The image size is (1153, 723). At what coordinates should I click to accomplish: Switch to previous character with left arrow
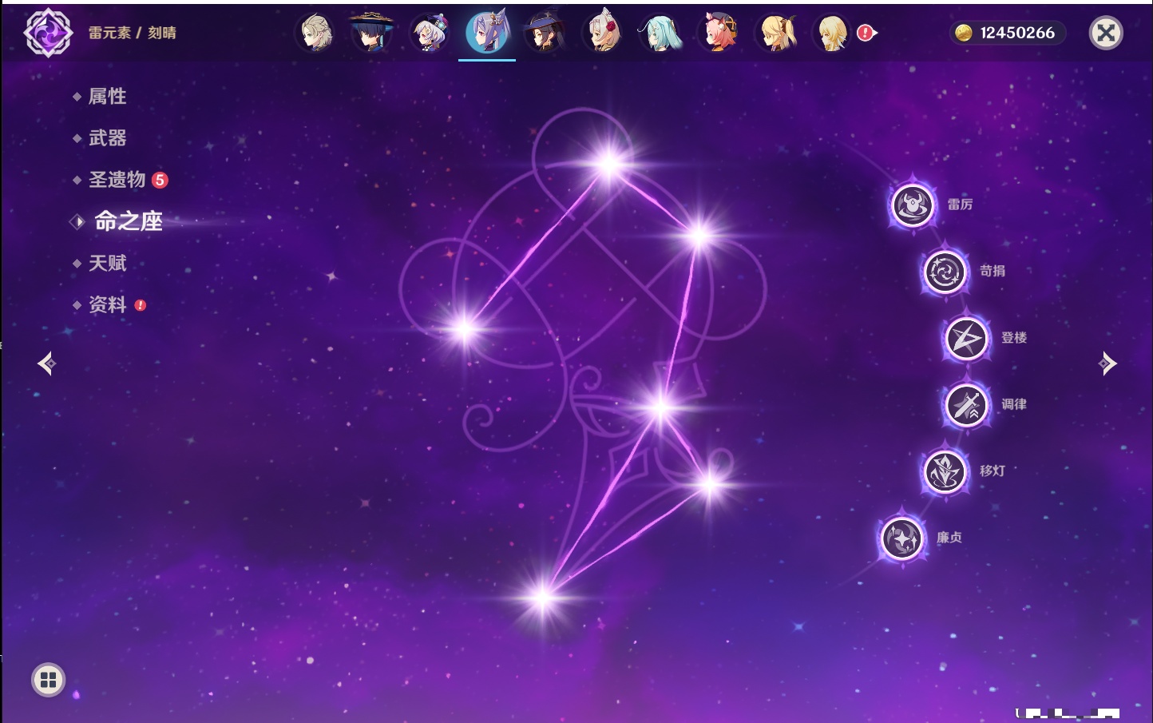pyautogui.click(x=46, y=363)
